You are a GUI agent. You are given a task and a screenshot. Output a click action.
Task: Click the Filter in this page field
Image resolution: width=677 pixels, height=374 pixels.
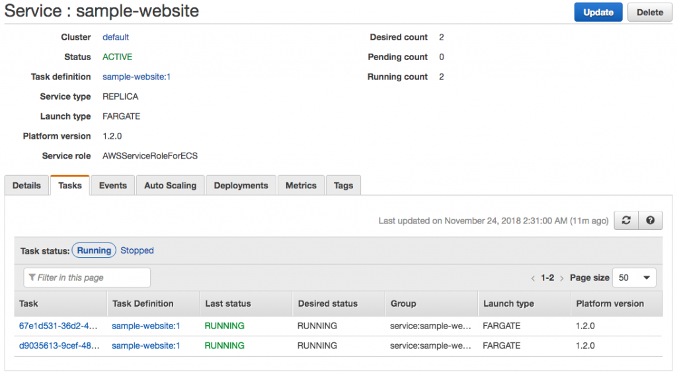[87, 278]
